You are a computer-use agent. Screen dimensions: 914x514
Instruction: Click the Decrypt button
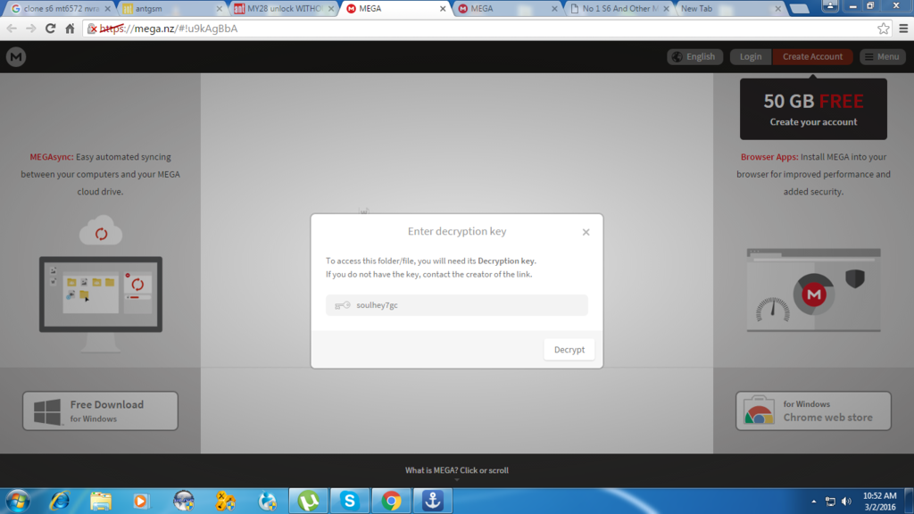click(x=569, y=350)
